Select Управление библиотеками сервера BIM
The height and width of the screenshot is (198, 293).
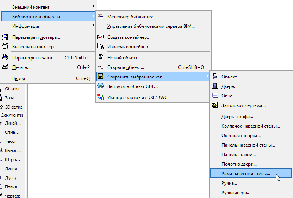coord(151,26)
